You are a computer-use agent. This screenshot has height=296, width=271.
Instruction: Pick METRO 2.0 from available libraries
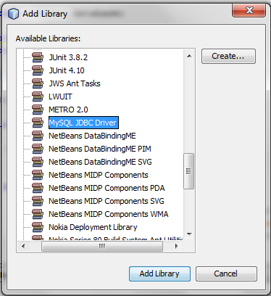68,110
